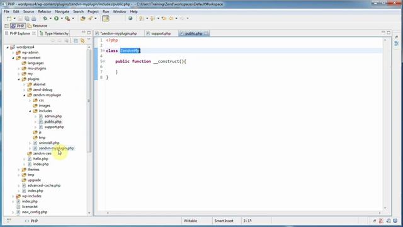Open the File menu

pyautogui.click(x=6, y=11)
